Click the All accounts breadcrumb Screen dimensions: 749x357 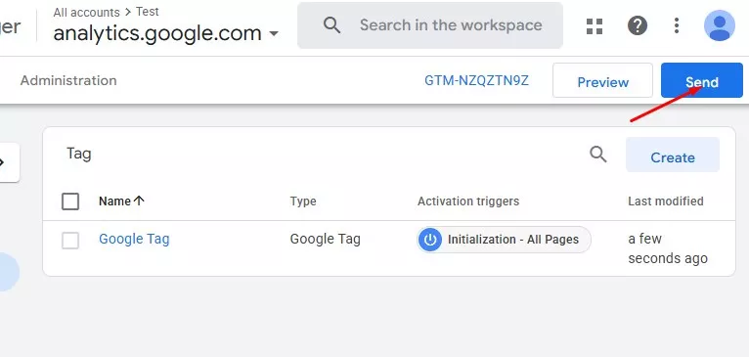[86, 12]
